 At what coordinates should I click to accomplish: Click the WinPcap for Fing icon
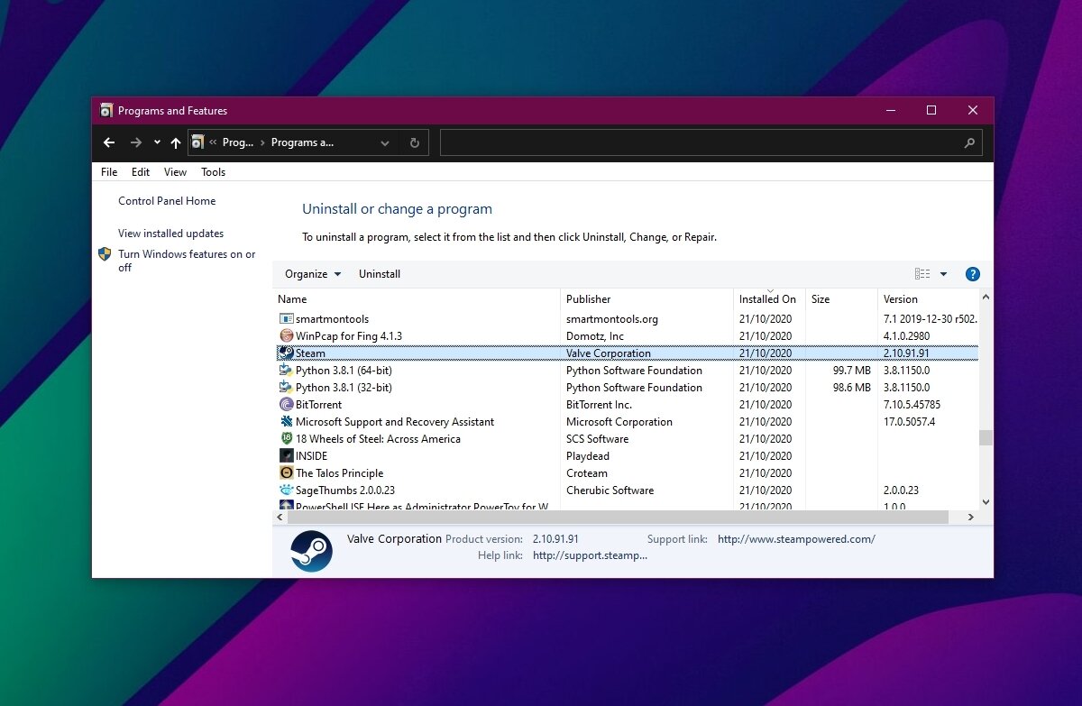[x=287, y=336]
